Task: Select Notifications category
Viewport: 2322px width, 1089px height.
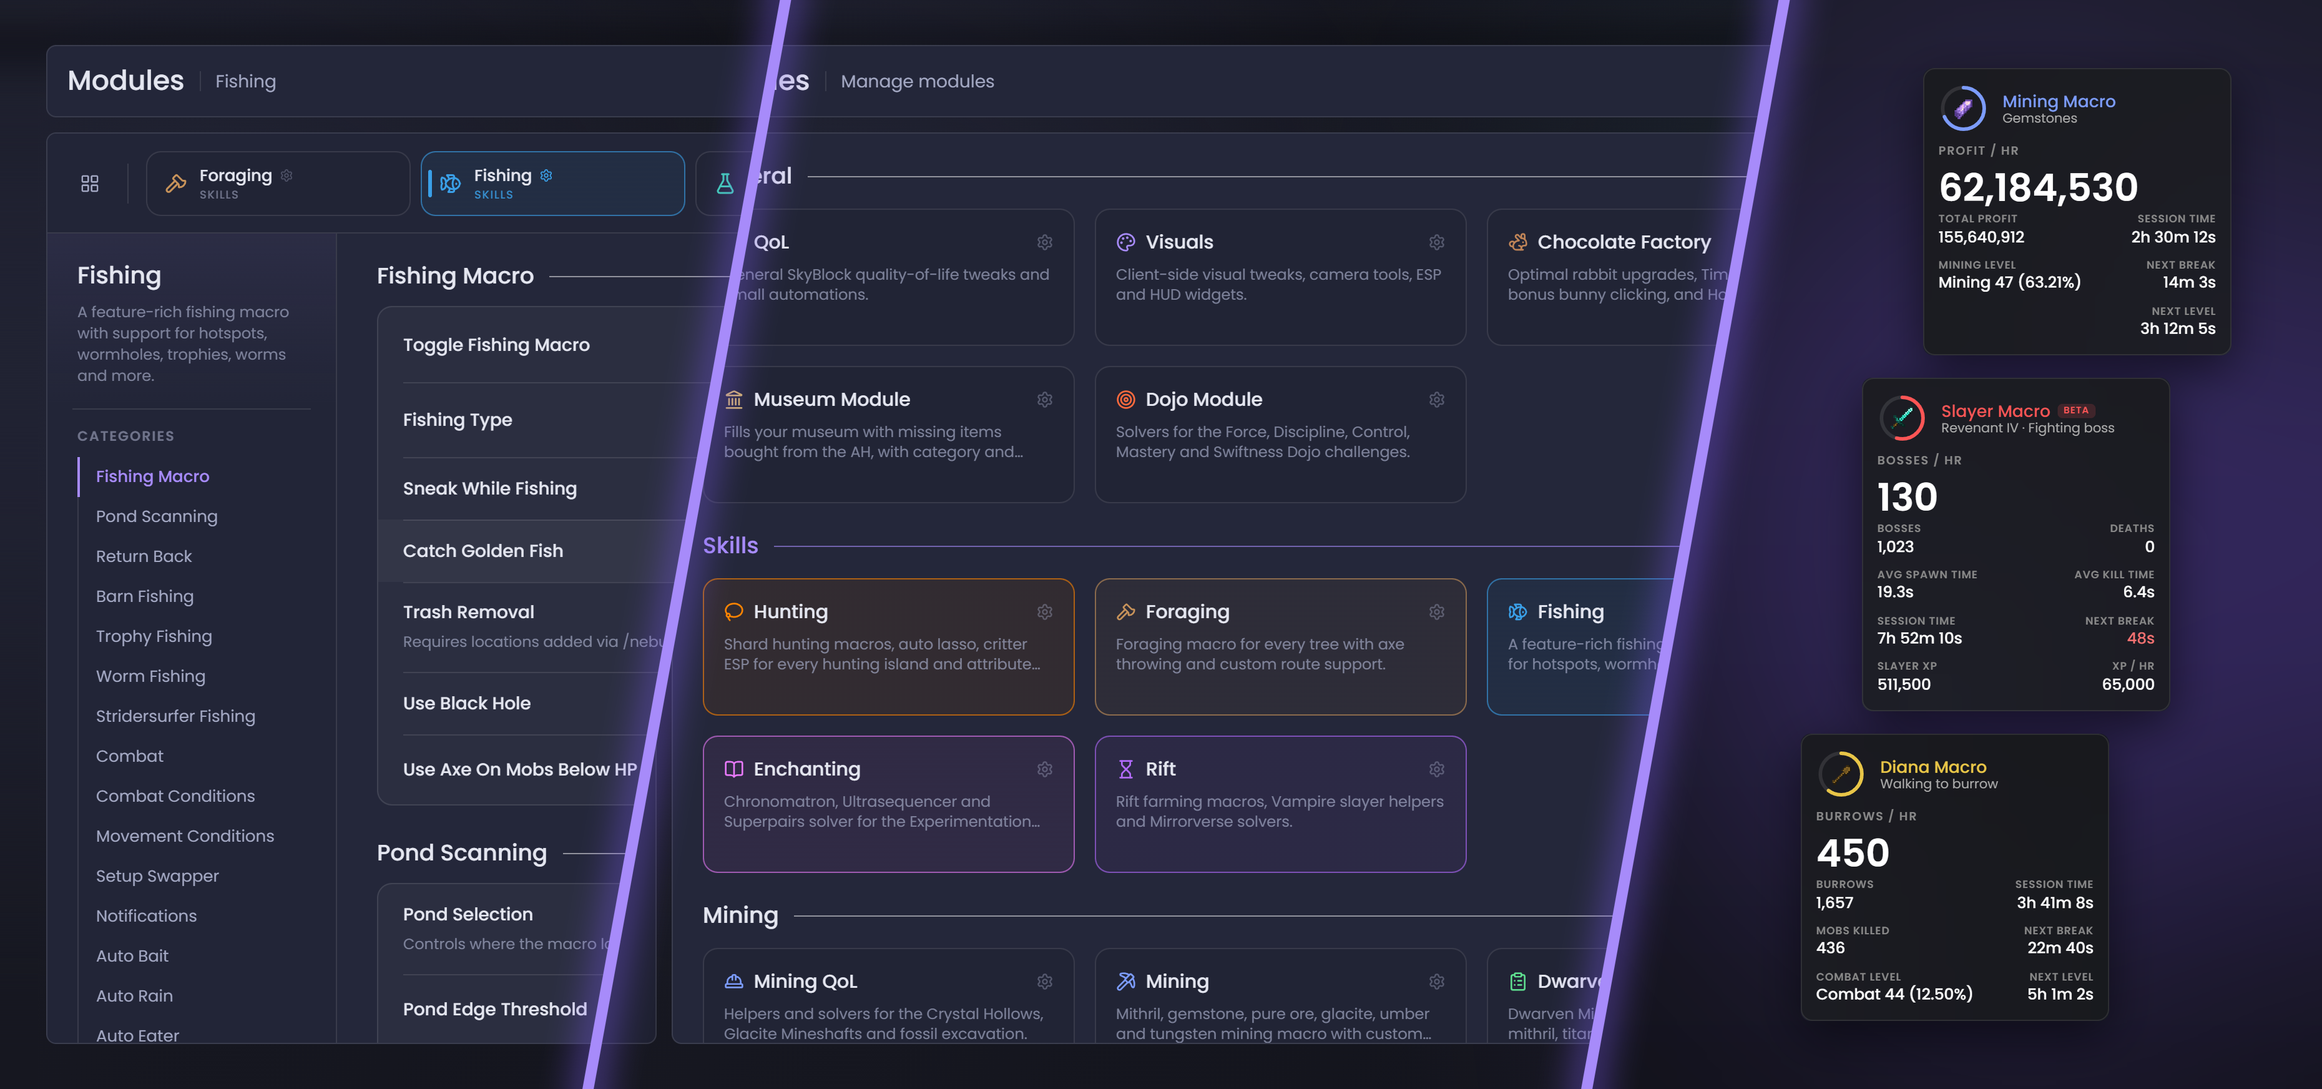Action: [146, 916]
